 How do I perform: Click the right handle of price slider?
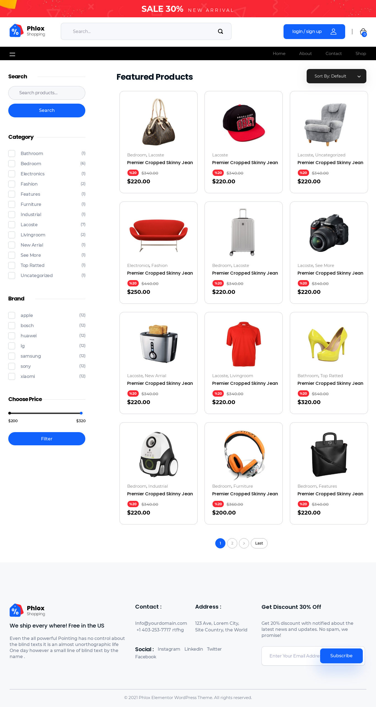click(x=81, y=413)
